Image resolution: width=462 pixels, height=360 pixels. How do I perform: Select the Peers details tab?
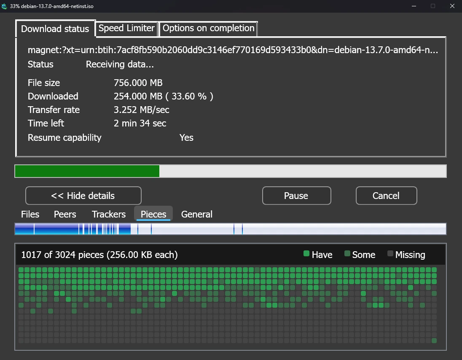coord(65,214)
